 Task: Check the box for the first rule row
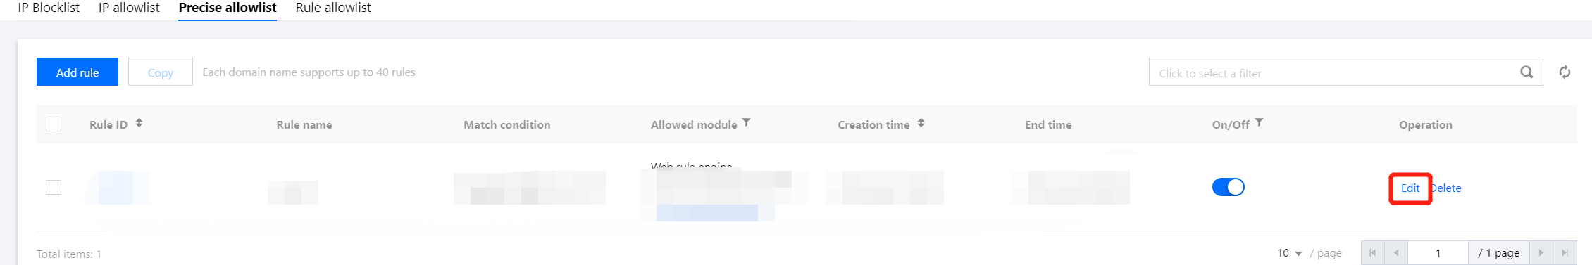pos(54,188)
